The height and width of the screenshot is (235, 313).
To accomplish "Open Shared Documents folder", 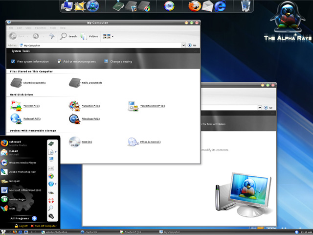I will (x=34, y=83).
